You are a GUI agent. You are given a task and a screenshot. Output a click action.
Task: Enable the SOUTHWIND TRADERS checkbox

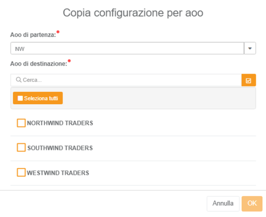[21, 148]
